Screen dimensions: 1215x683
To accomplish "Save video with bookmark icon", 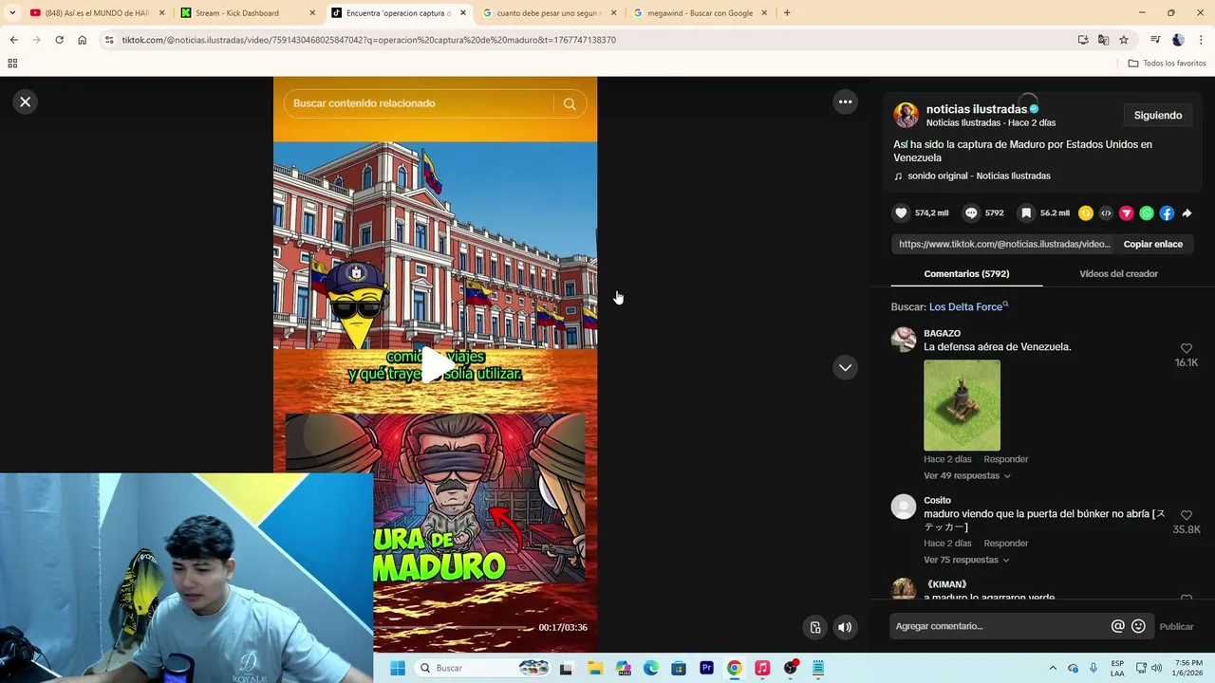I will click(x=1026, y=213).
